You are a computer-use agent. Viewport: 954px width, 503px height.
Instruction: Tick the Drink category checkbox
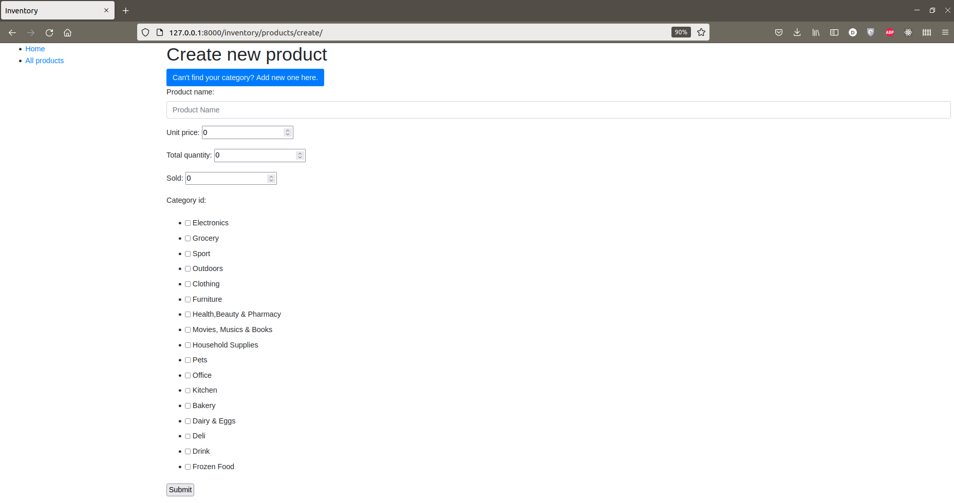188,452
